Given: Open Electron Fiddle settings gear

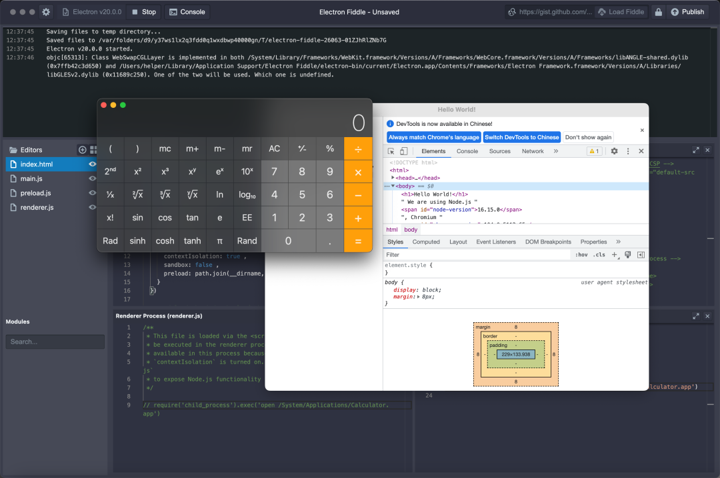Looking at the screenshot, I should pyautogui.click(x=46, y=12).
